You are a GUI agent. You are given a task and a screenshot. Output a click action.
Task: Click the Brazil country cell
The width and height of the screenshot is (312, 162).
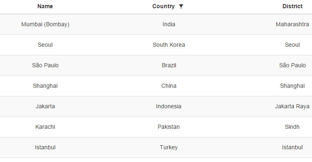click(x=169, y=65)
